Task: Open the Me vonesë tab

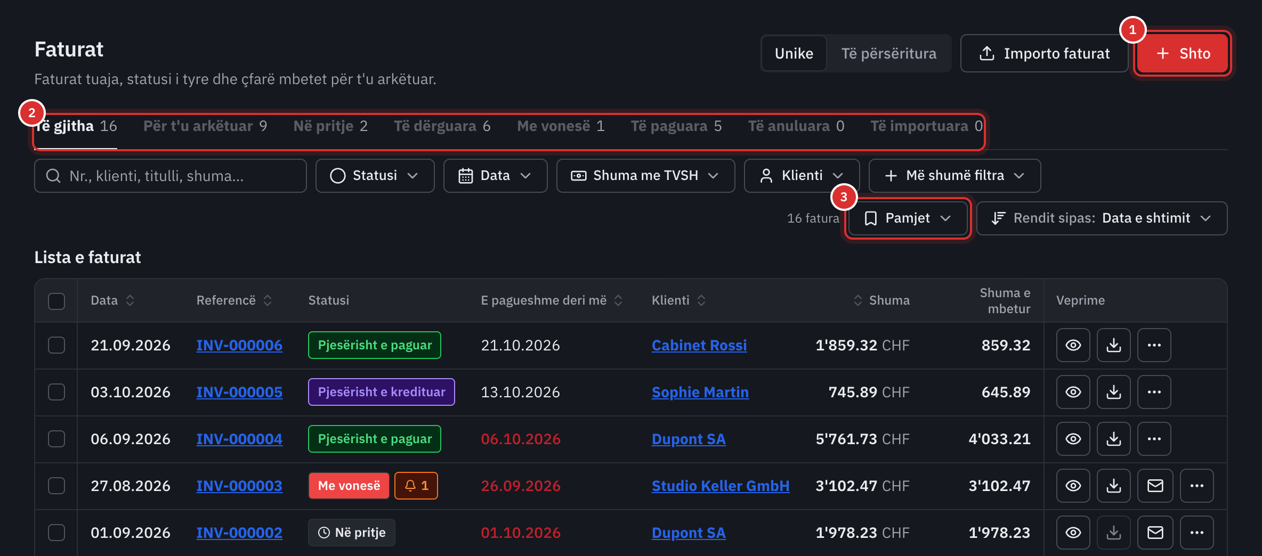Action: [x=561, y=126]
